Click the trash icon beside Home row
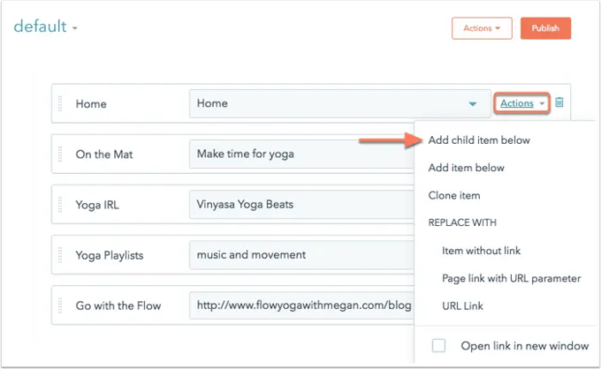This screenshot has width=601, height=369. pyautogui.click(x=559, y=103)
